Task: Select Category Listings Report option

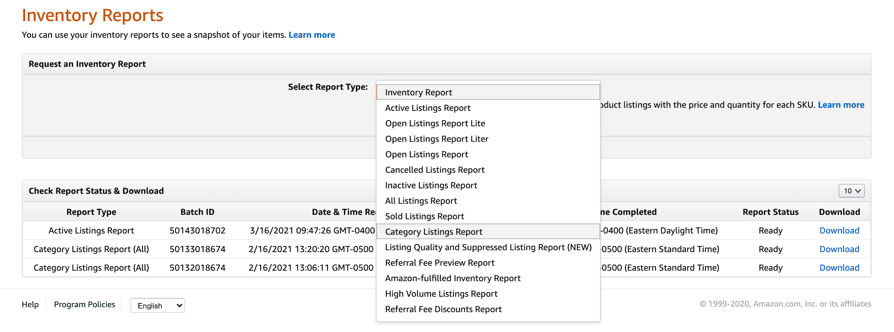Action: point(433,232)
